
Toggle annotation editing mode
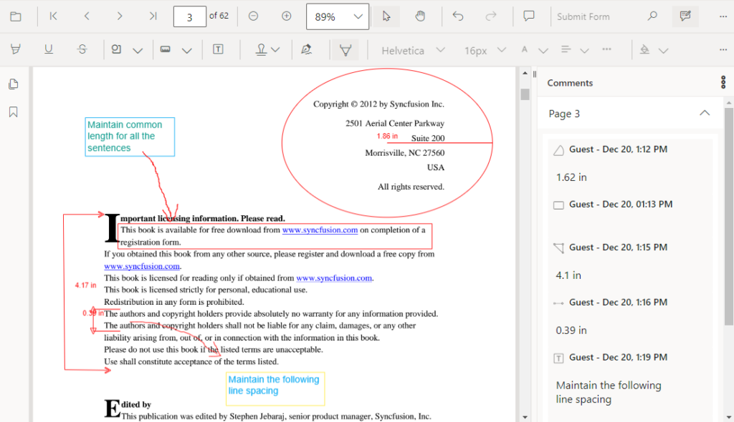685,16
